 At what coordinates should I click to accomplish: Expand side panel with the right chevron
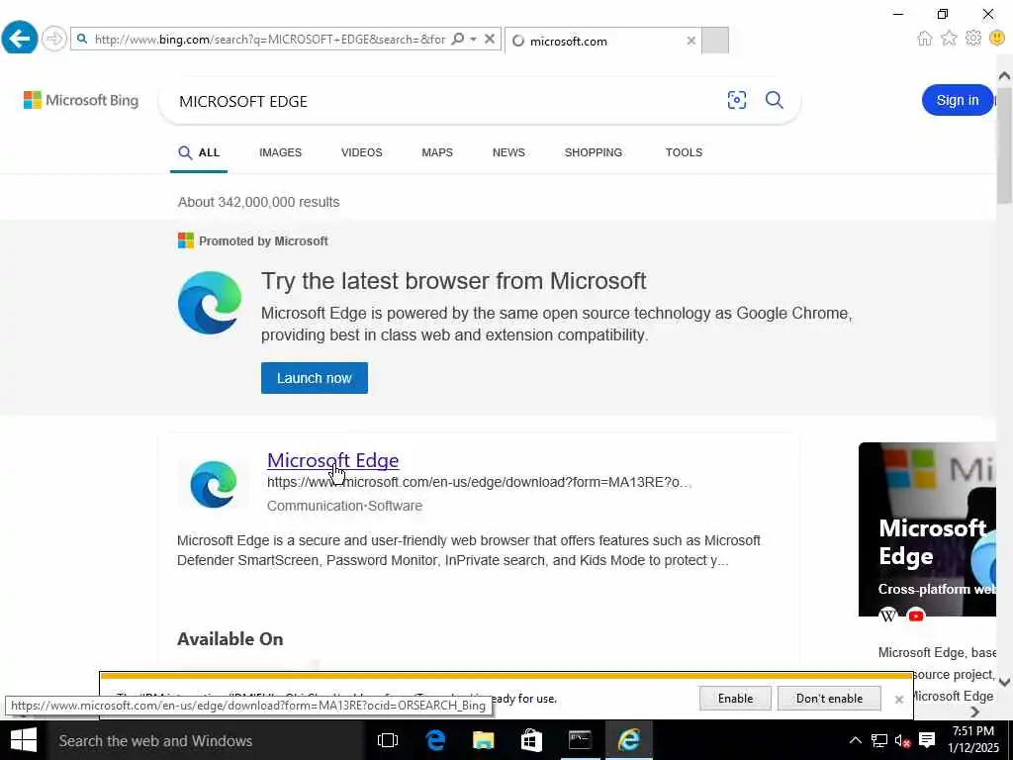click(974, 712)
